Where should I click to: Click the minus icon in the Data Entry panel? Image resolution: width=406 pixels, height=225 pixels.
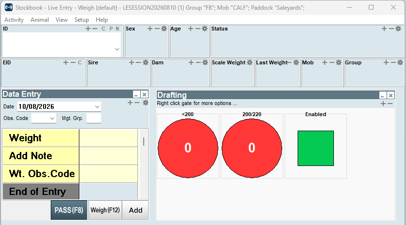pos(137,103)
